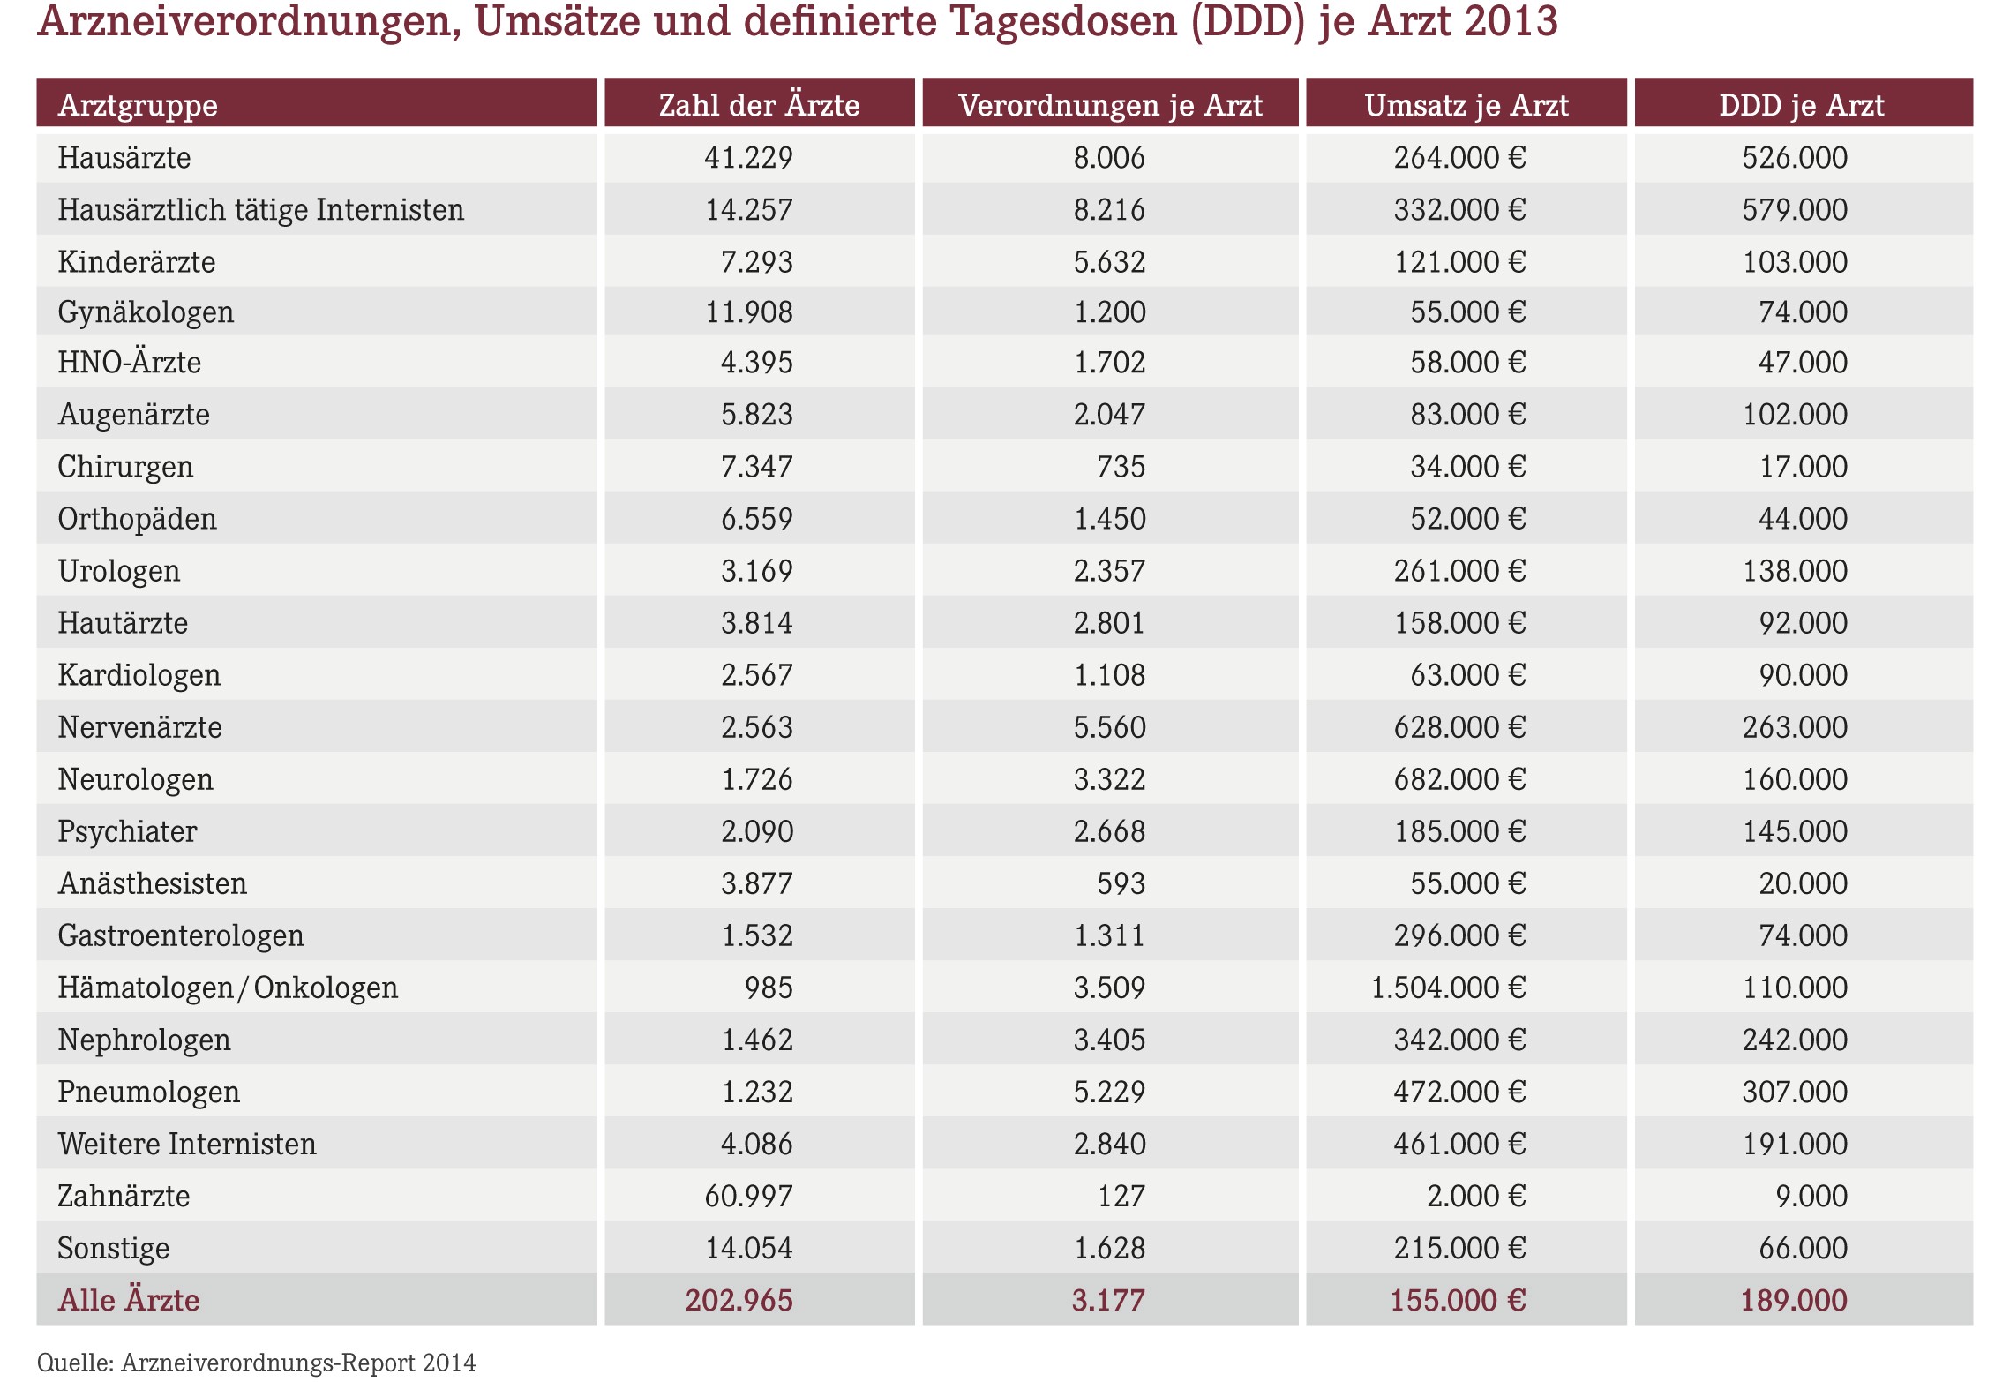
Task: Click the '121.000 €' Umsatz cell
Action: click(1459, 262)
